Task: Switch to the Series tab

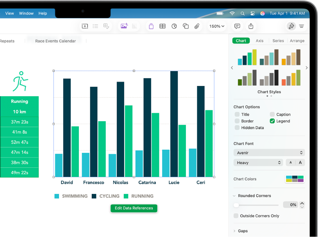Action: [278, 40]
